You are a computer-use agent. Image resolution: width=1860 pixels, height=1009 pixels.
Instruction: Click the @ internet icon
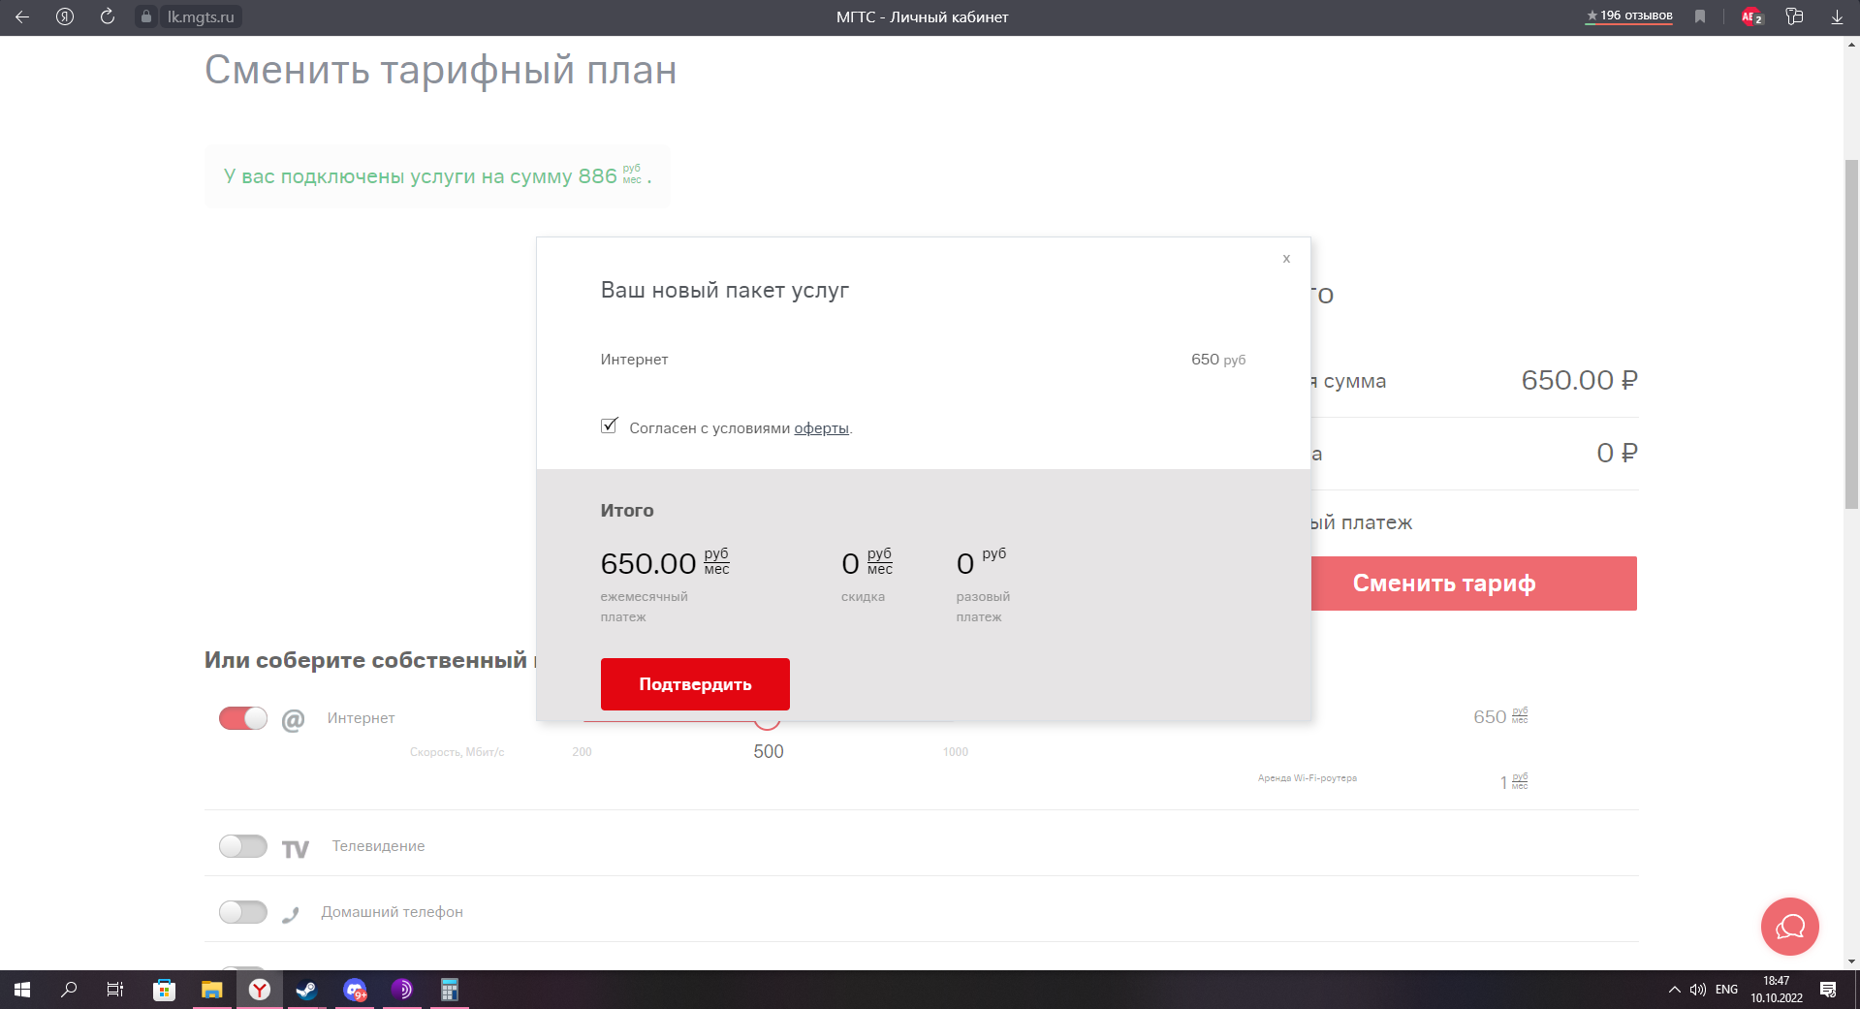coord(293,719)
